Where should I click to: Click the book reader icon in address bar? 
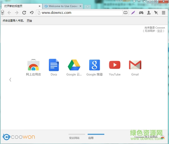(x=126, y=13)
